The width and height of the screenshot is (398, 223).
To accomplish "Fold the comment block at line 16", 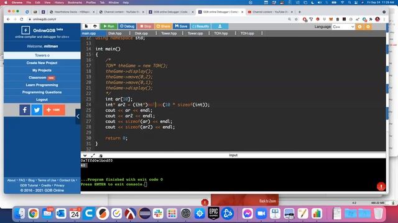I will click(x=92, y=60).
